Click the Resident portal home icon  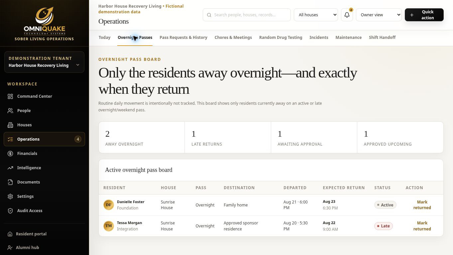10,234
